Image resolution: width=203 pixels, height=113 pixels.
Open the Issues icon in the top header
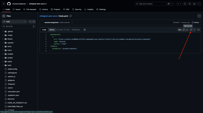[185, 4]
